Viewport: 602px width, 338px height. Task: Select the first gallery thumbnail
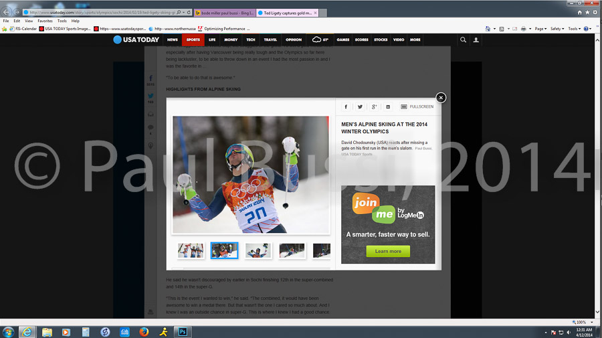click(x=191, y=250)
